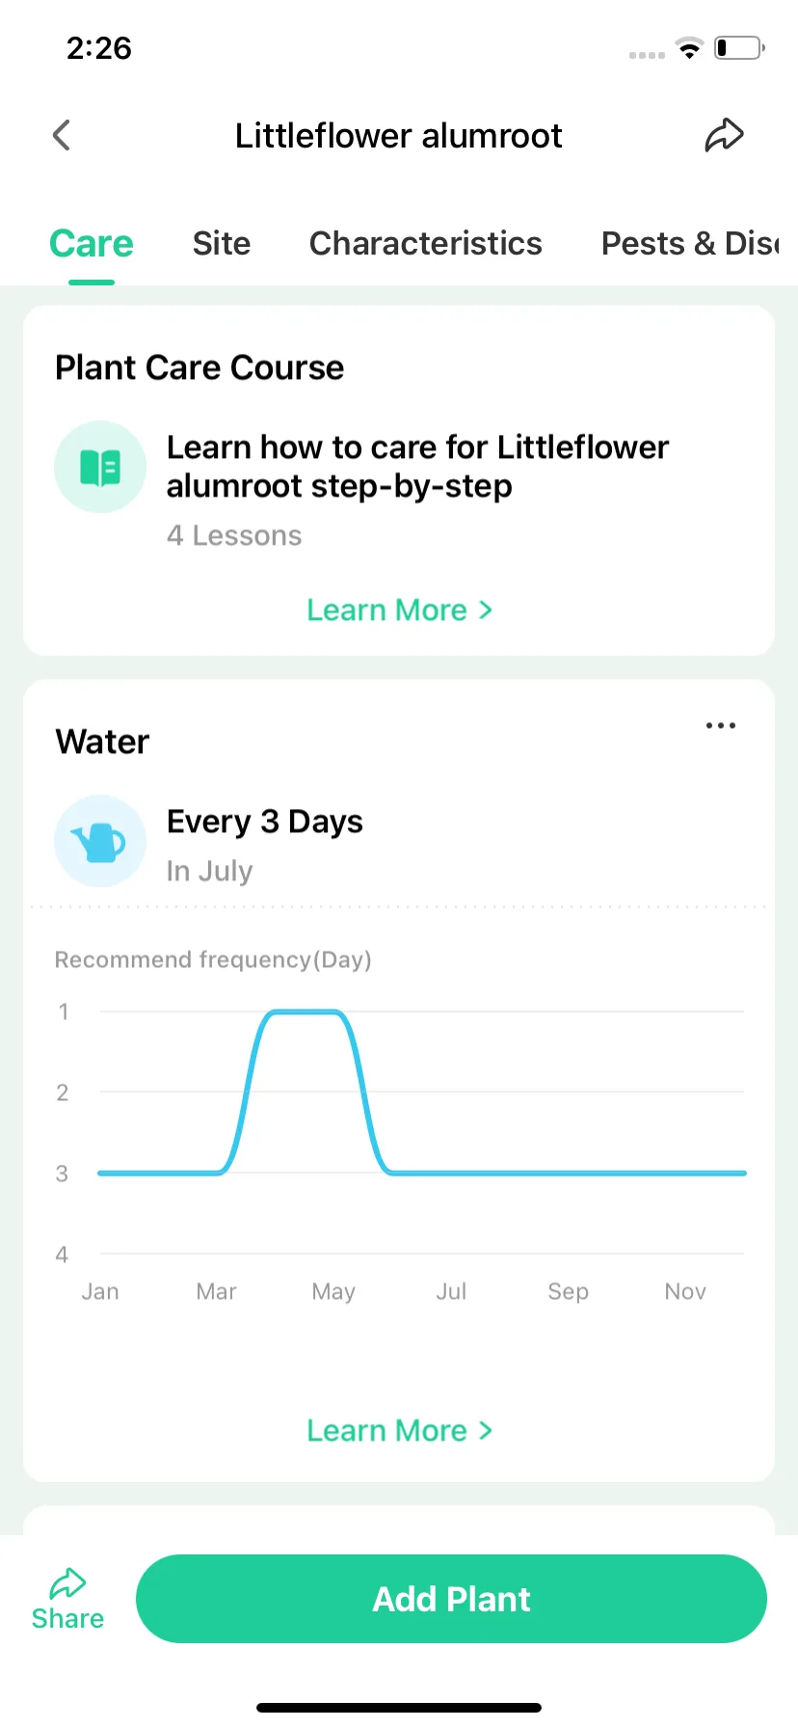The width and height of the screenshot is (798, 1728).
Task: Open the Water card three-dot menu
Action: 721,725
